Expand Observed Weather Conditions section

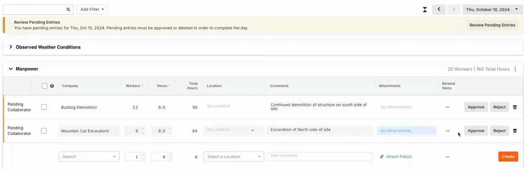11,47
